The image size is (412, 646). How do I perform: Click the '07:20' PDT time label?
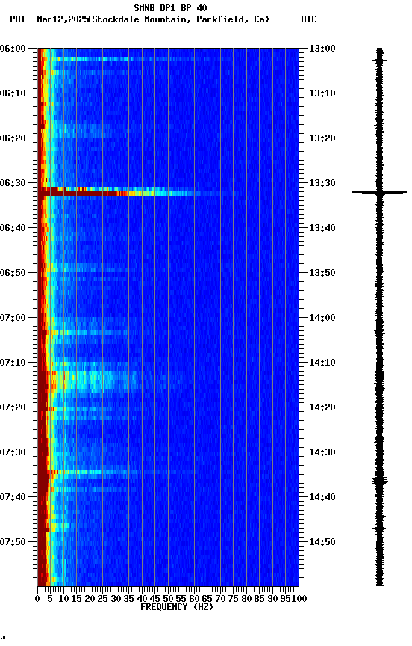point(13,408)
